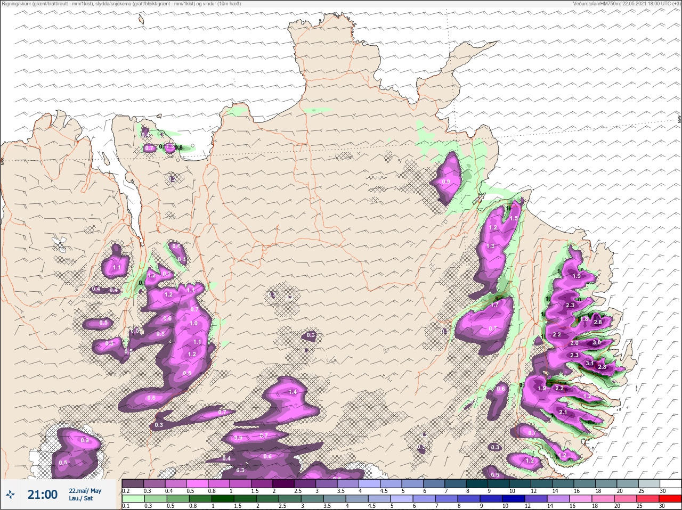
Task: Pick the upper legend swatch between 0.2 and 0.3
Action: pos(133,483)
